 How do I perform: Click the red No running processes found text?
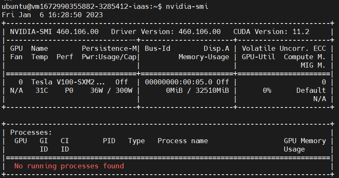coord(69,166)
